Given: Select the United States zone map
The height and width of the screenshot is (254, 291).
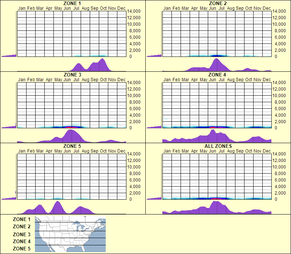Looking at the screenshot, I should [x=69, y=233].
